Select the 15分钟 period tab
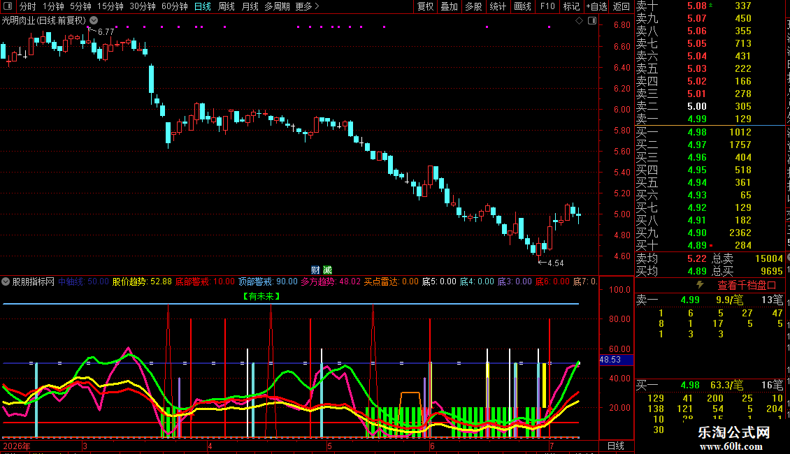 110,6
